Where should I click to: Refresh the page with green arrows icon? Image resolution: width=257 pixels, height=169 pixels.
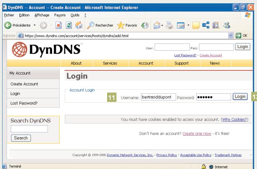coord(69,25)
